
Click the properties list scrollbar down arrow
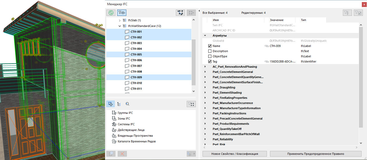click(361, 143)
